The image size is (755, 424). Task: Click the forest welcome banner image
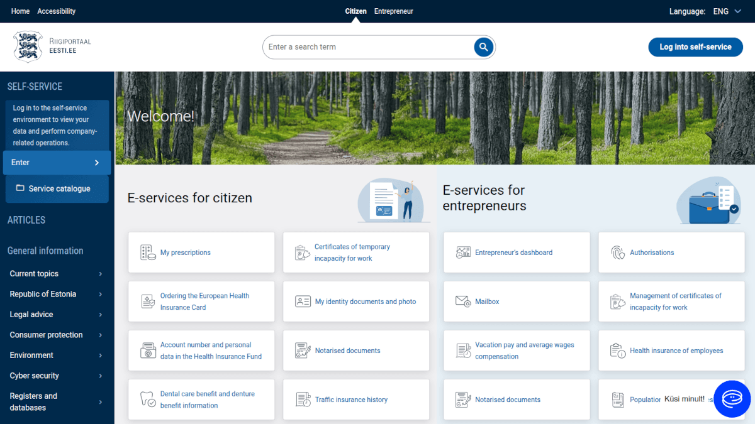[435, 118]
